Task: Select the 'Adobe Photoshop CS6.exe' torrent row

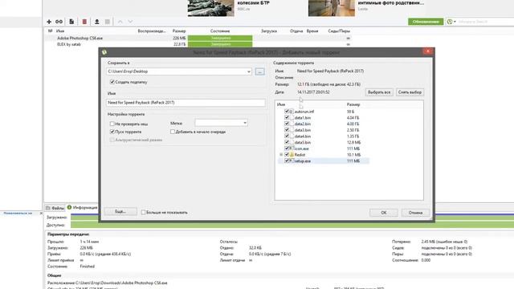Action: point(198,38)
